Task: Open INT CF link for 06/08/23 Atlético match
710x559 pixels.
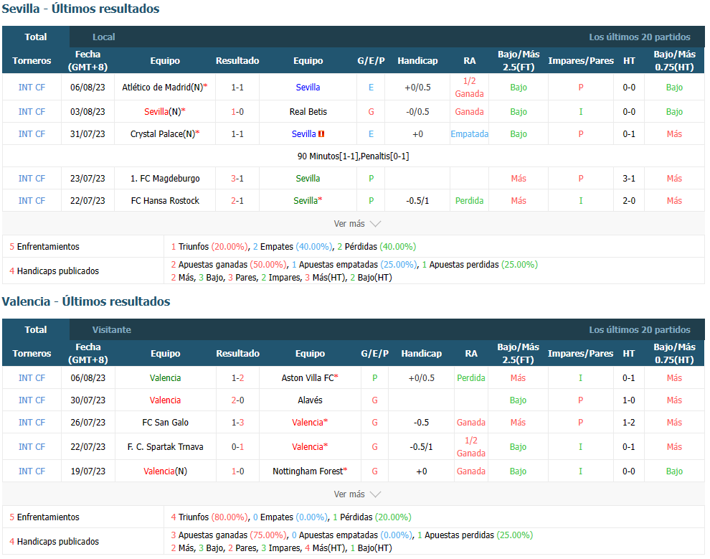Action: [32, 87]
